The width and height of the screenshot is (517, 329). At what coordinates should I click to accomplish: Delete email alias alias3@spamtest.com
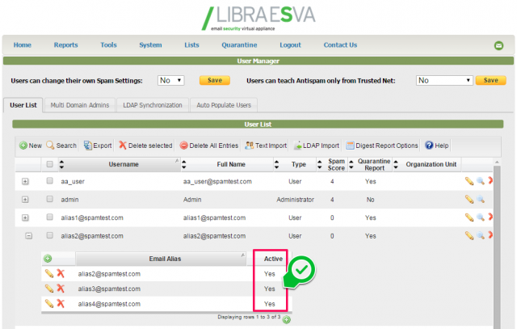click(61, 288)
